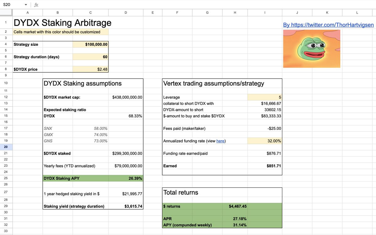This screenshot has height=235, width=376.
Task: Open the Name box dropdown arrow
Action: [x=26, y=5]
